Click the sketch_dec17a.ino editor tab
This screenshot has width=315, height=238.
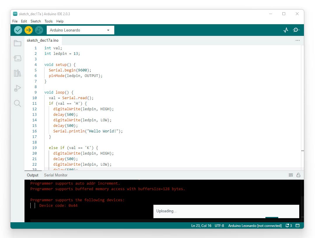[43, 41]
